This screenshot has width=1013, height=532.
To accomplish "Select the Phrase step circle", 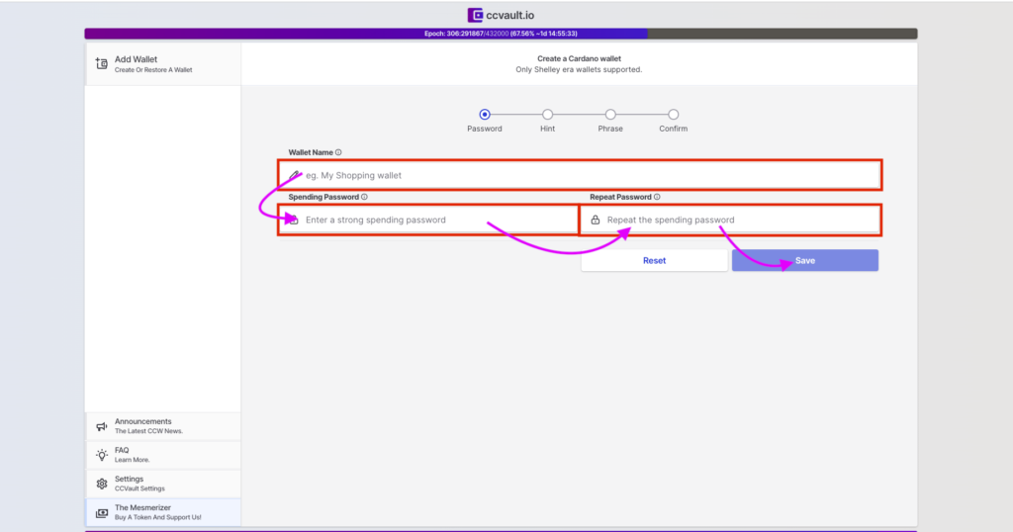I will pos(610,115).
